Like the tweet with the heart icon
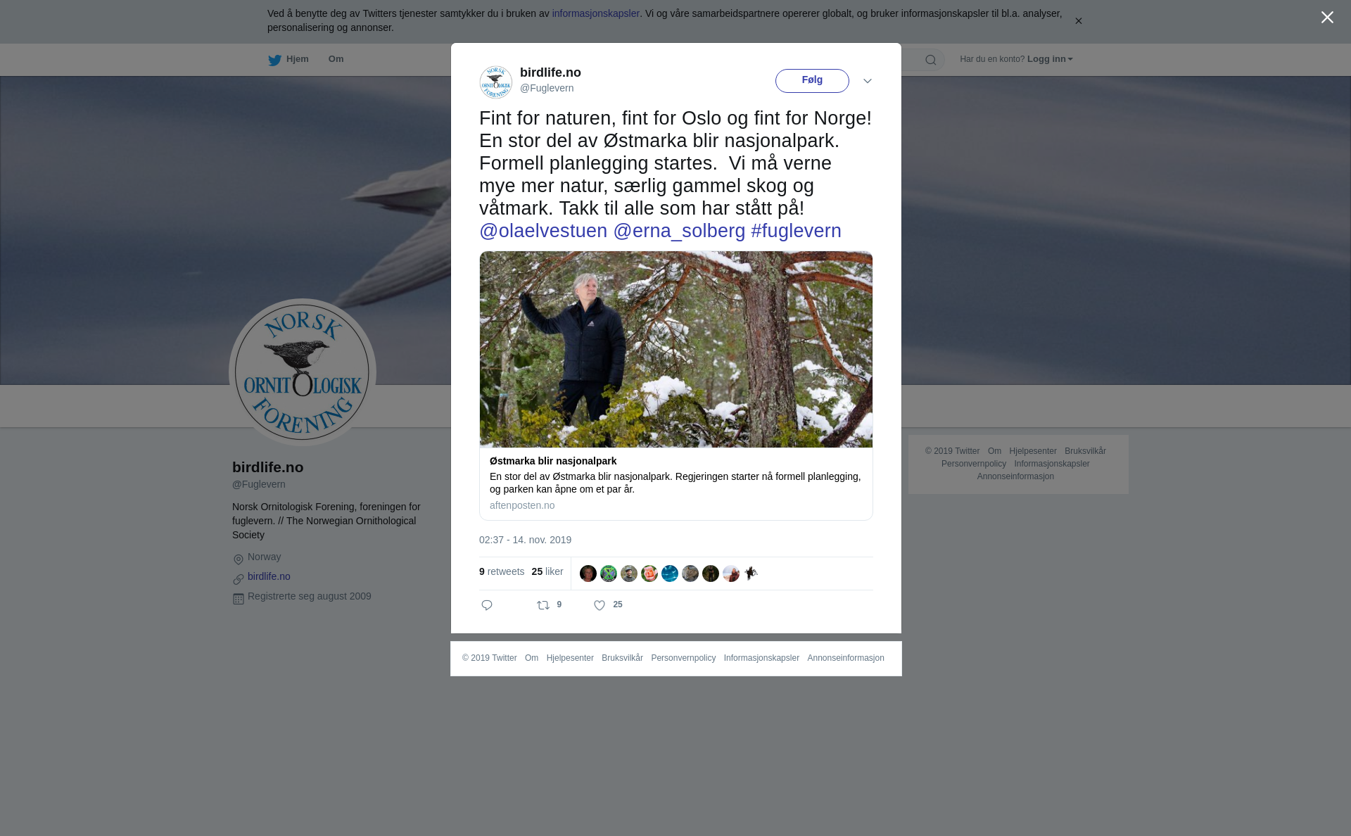Viewport: 1351px width, 836px height. (x=600, y=605)
